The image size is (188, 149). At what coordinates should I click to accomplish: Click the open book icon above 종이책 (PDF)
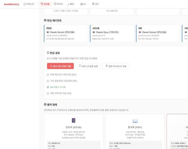click(135, 121)
